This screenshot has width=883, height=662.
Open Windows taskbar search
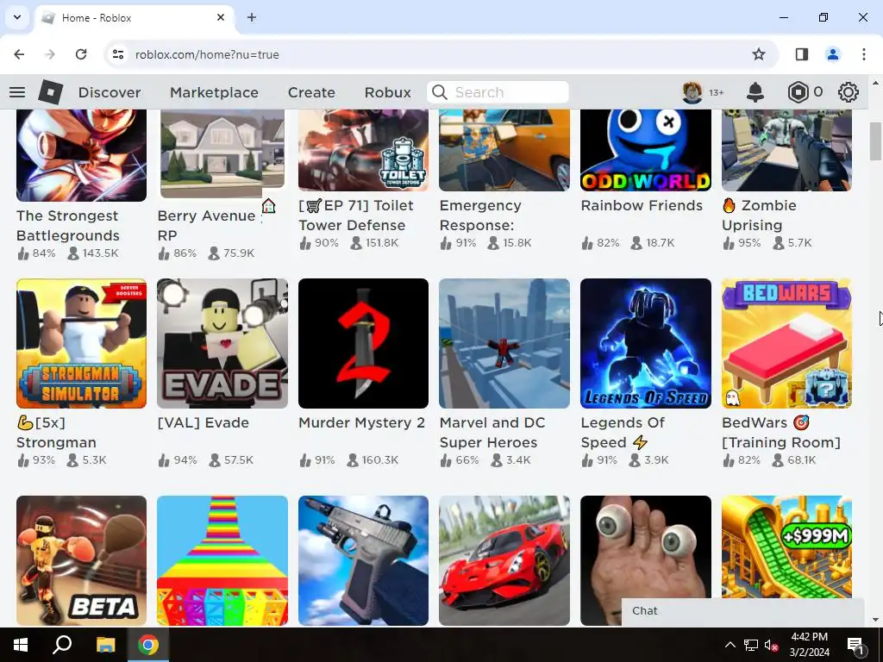(x=62, y=645)
